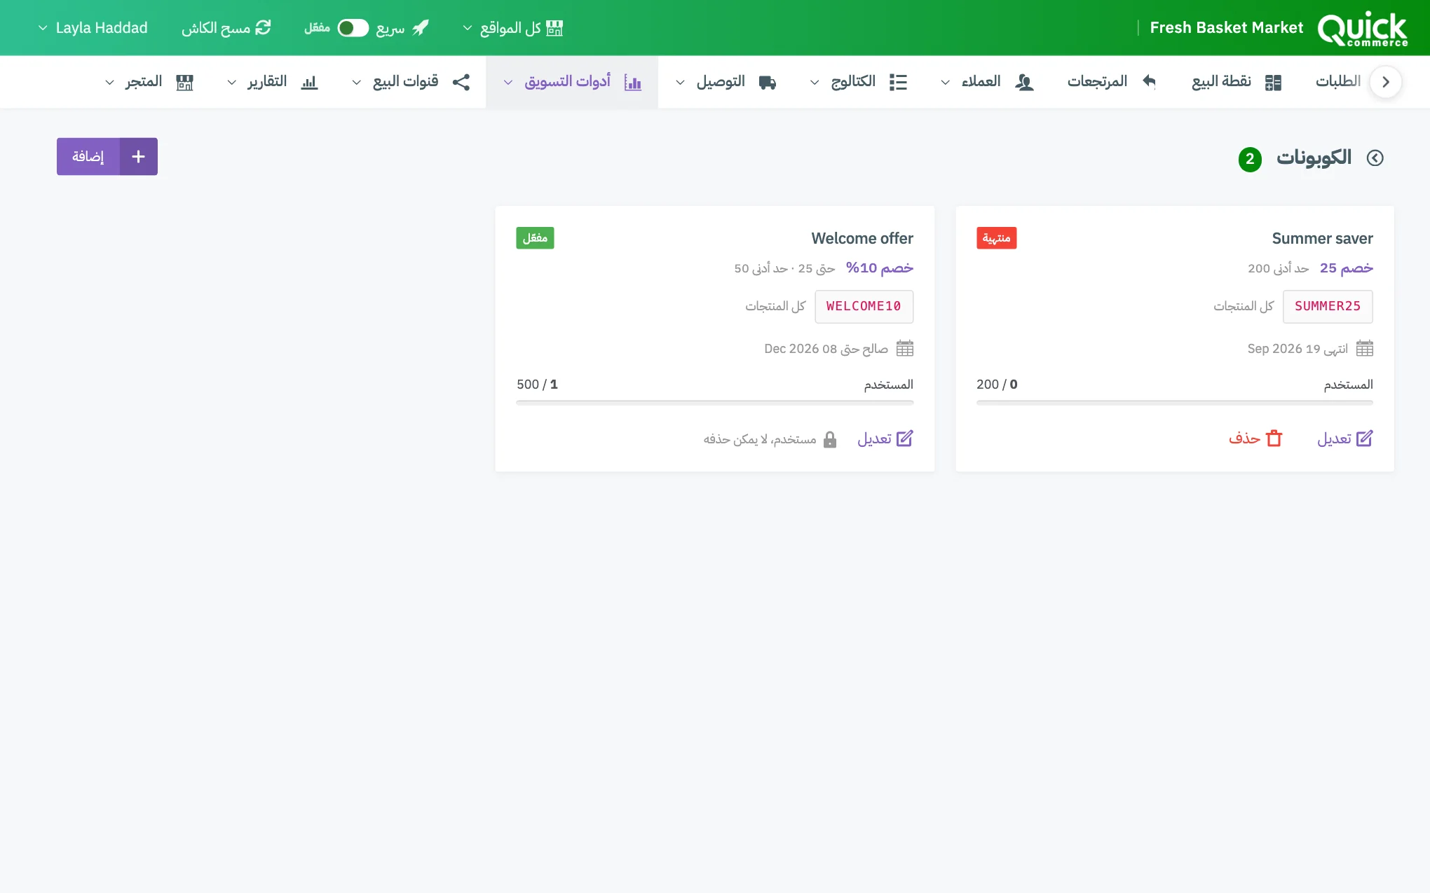Click مسح الكاش clear cache button
This screenshot has height=893, width=1430.
[226, 28]
